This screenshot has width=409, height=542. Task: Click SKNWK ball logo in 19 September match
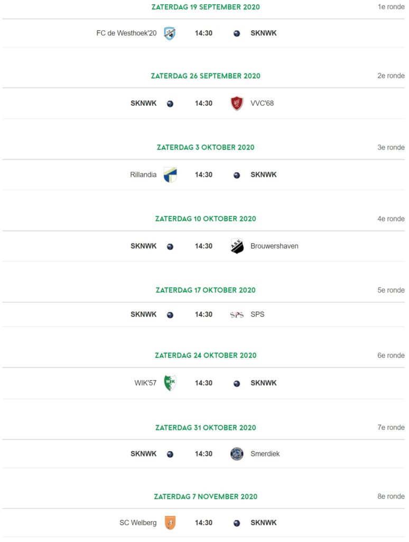tap(237, 33)
